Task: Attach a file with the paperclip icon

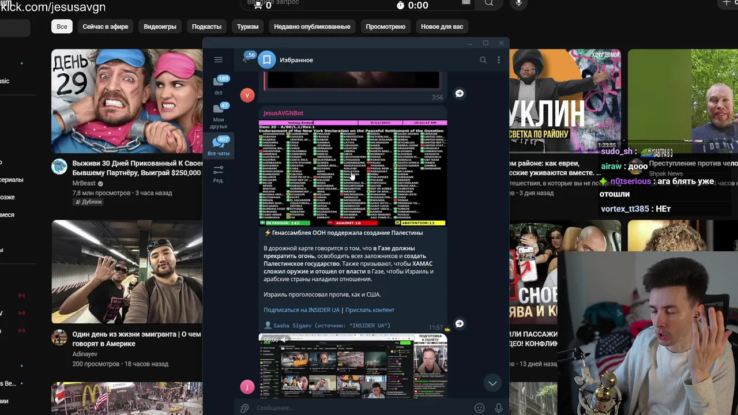Action: [245, 408]
